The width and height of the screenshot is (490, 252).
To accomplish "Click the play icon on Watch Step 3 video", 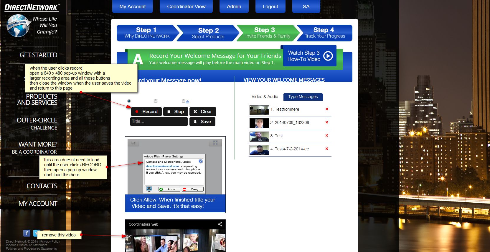I will 328,56.
